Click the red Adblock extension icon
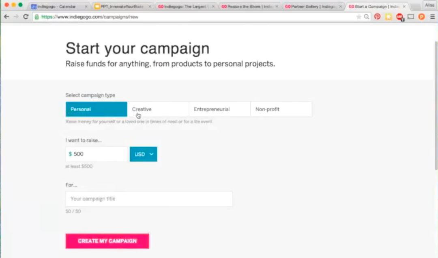438x258 pixels. click(x=400, y=17)
